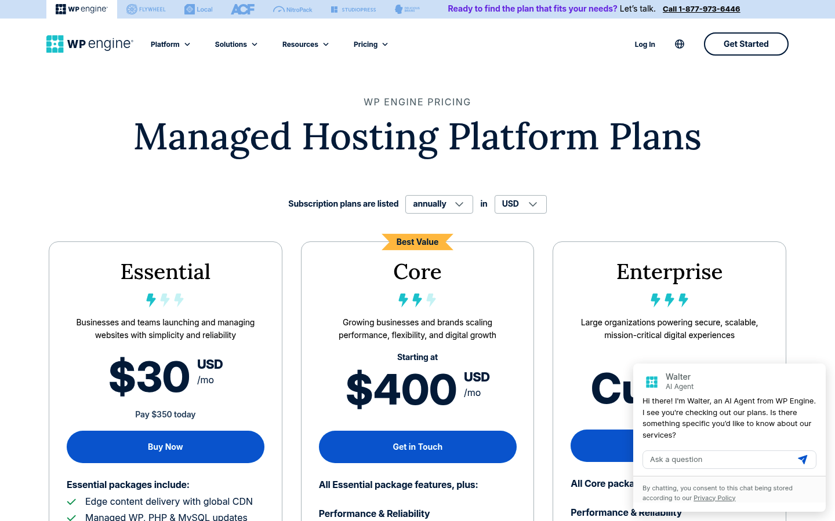Expand the Platform menu
Image resolution: width=835 pixels, height=521 pixels.
pos(170,44)
